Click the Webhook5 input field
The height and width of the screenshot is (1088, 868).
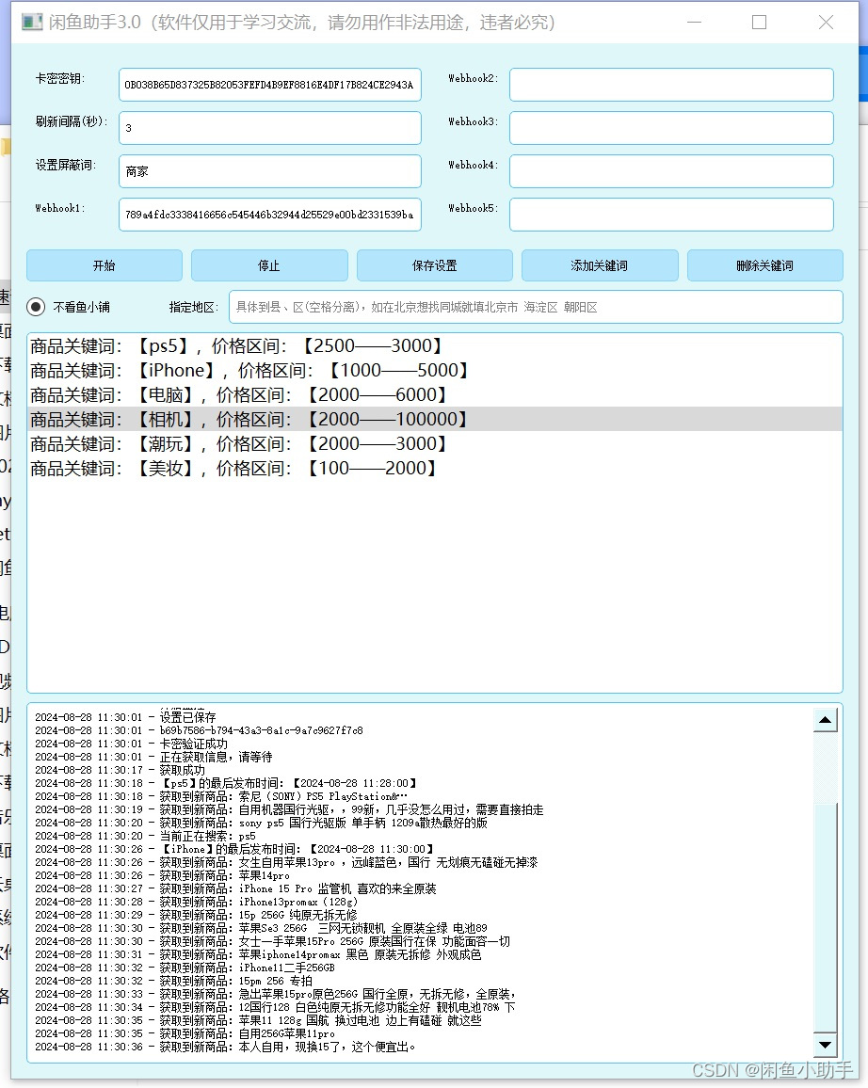(671, 215)
